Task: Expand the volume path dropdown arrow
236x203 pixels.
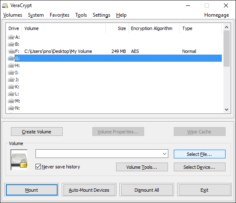Action: [x=165, y=154]
